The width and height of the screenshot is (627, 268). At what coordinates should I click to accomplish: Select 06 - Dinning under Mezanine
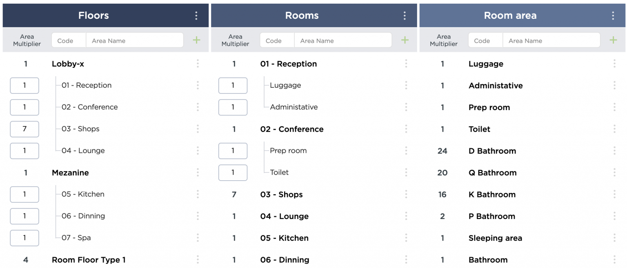coord(83,216)
